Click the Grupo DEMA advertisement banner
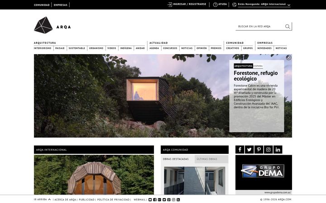The width and height of the screenshot is (326, 203). 264,172
